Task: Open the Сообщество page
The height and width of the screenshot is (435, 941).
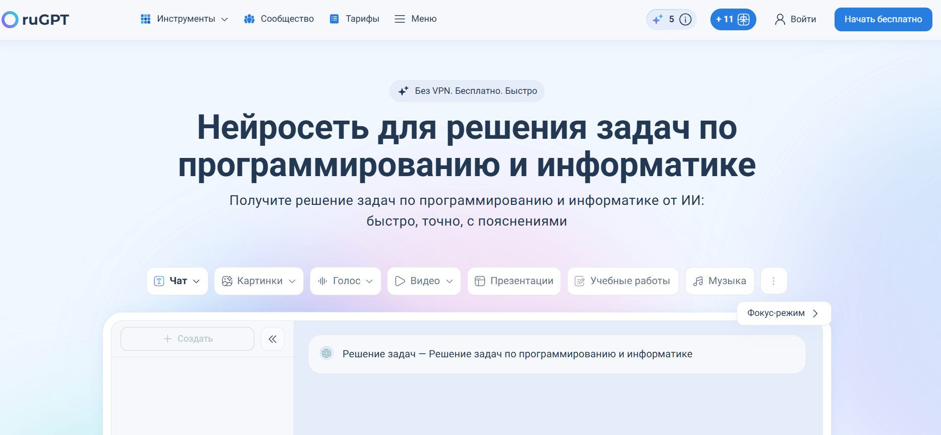Action: pyautogui.click(x=279, y=19)
